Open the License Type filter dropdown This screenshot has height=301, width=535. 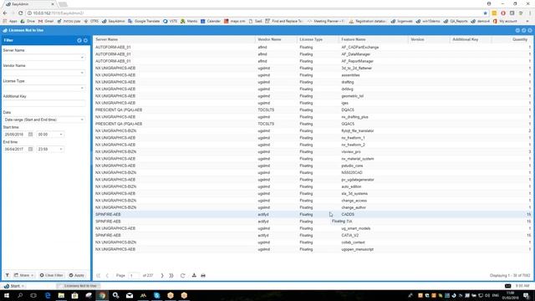pos(82,88)
